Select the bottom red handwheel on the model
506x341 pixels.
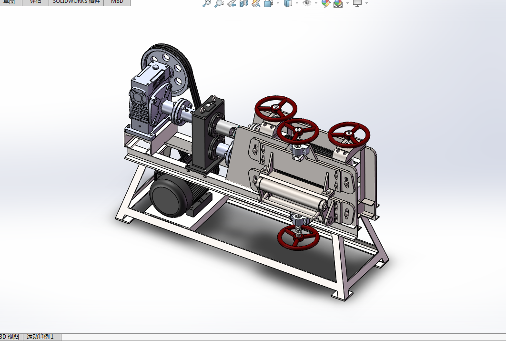(x=298, y=238)
